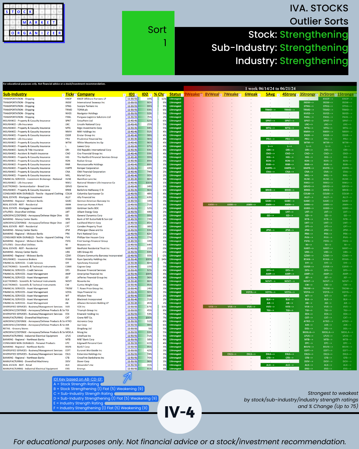
Task: Click the 'E = Industry Strength Rating' legend label
Action: click(78, 403)
